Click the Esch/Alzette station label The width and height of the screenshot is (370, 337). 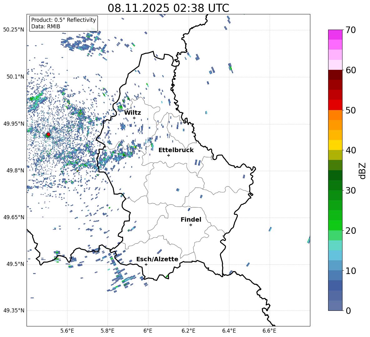pyautogui.click(x=157, y=259)
